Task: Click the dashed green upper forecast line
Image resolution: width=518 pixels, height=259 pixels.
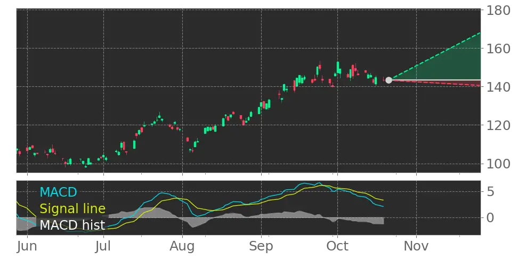Action: (435, 56)
